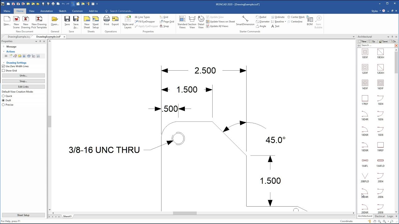
Task: Open the Menu tab
Action: click(x=7, y=11)
